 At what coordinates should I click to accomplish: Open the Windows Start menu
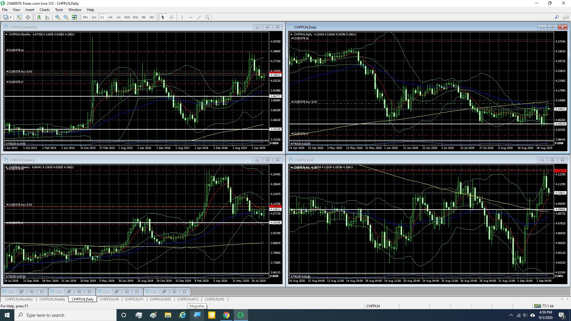click(7, 315)
